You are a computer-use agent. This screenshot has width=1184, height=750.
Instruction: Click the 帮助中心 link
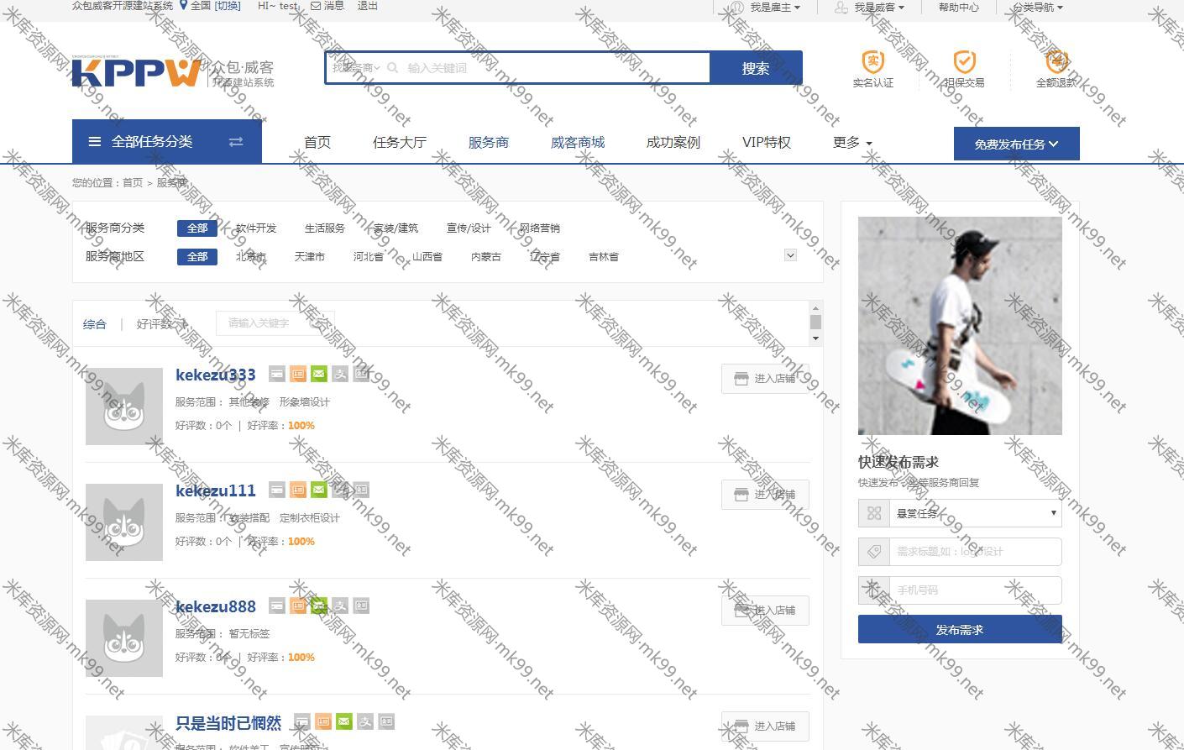click(x=959, y=7)
